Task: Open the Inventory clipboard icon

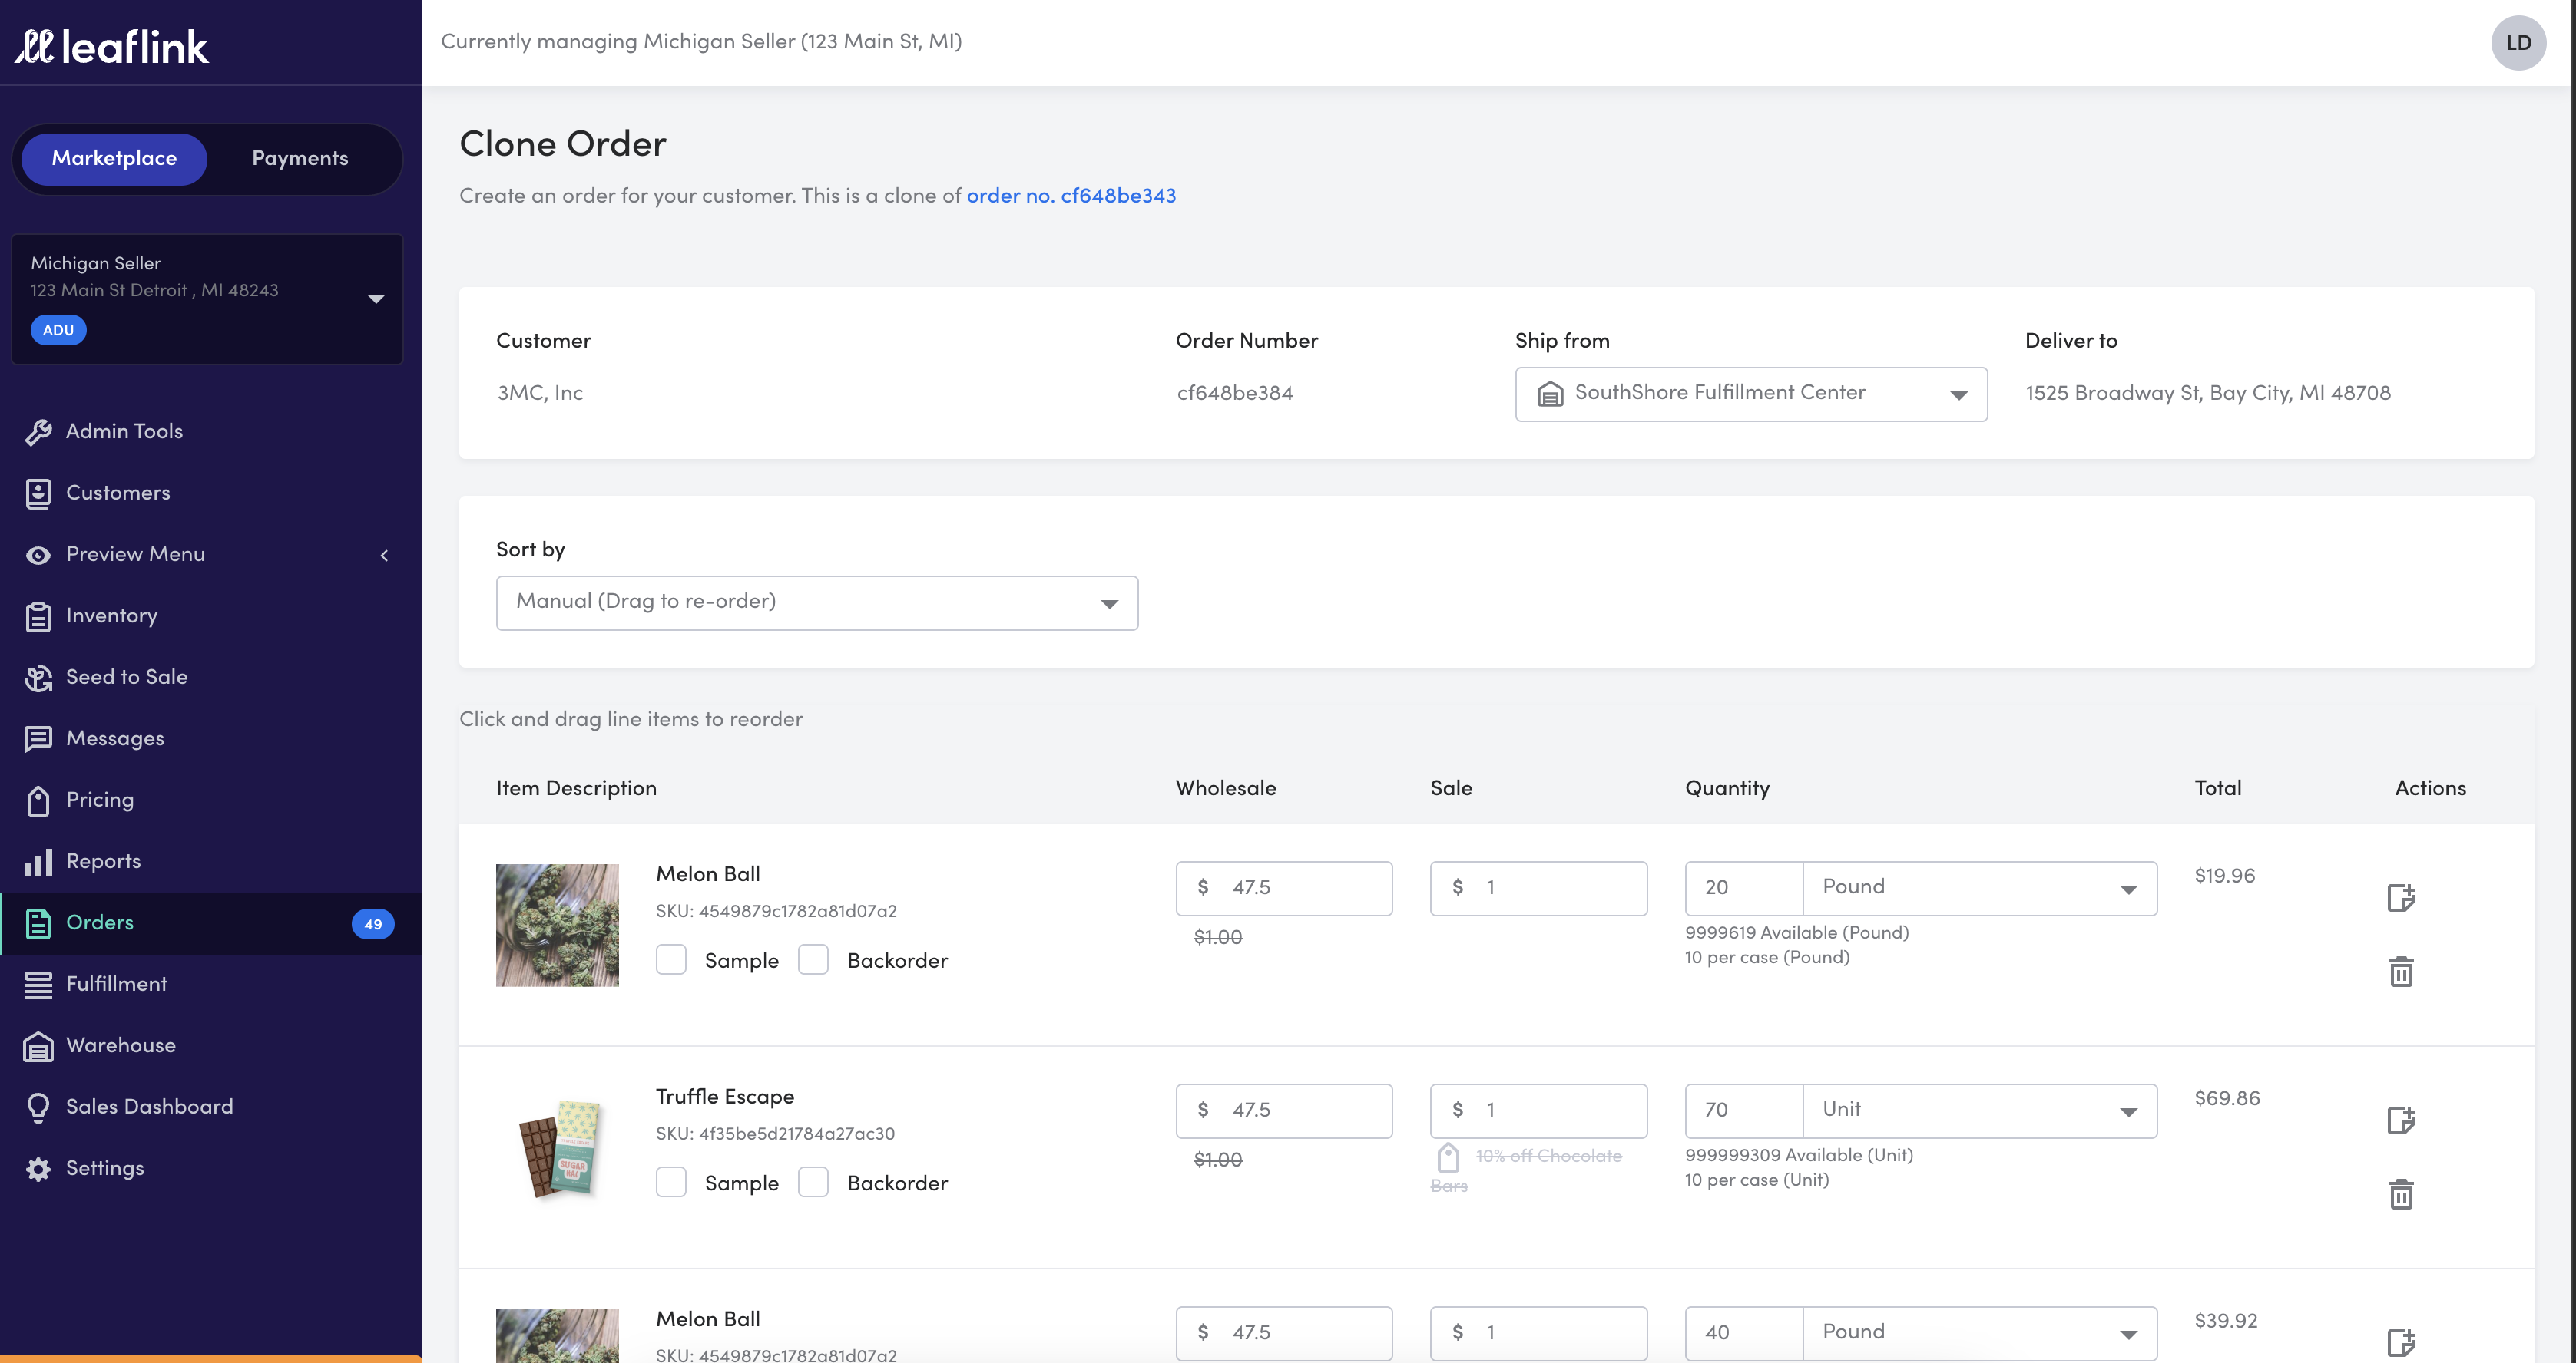Action: click(38, 616)
